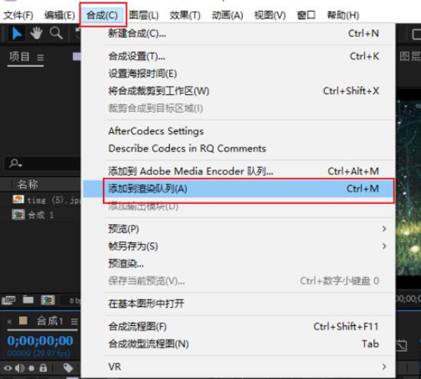Click the interpret footage icon at panel bottom

coord(8,300)
